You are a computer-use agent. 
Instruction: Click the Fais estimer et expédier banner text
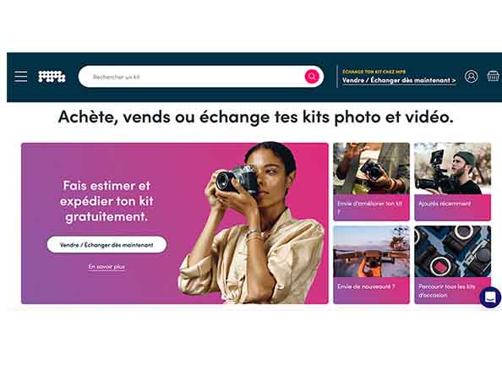tap(106, 201)
